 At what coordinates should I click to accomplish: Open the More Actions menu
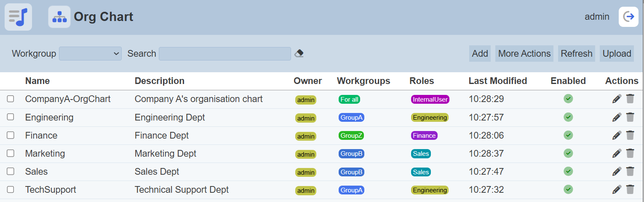524,54
